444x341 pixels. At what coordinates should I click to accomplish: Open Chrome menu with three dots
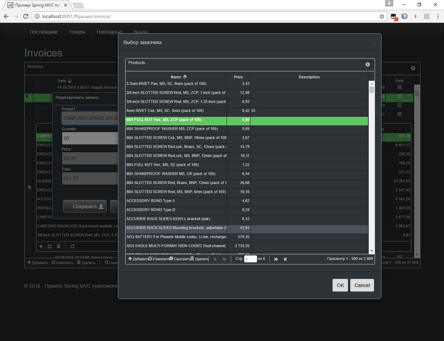(438, 16)
